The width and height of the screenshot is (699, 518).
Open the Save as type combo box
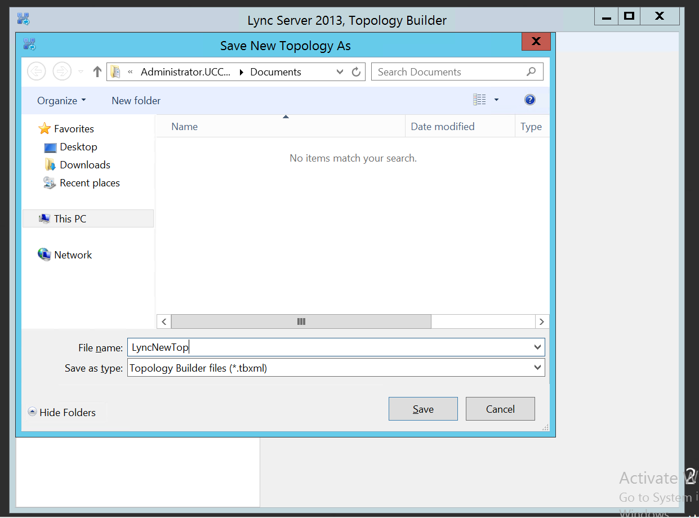pyautogui.click(x=336, y=368)
